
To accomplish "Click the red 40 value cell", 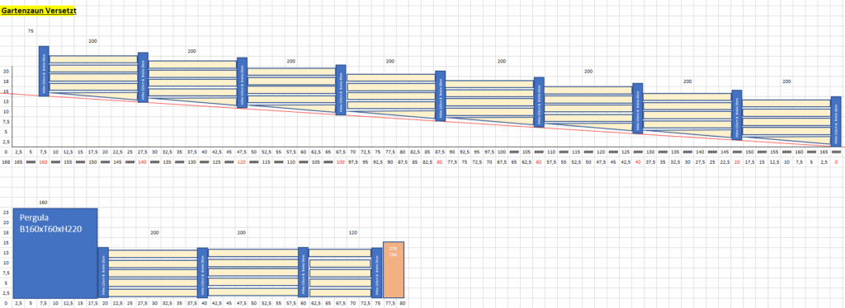I will 638,161.
